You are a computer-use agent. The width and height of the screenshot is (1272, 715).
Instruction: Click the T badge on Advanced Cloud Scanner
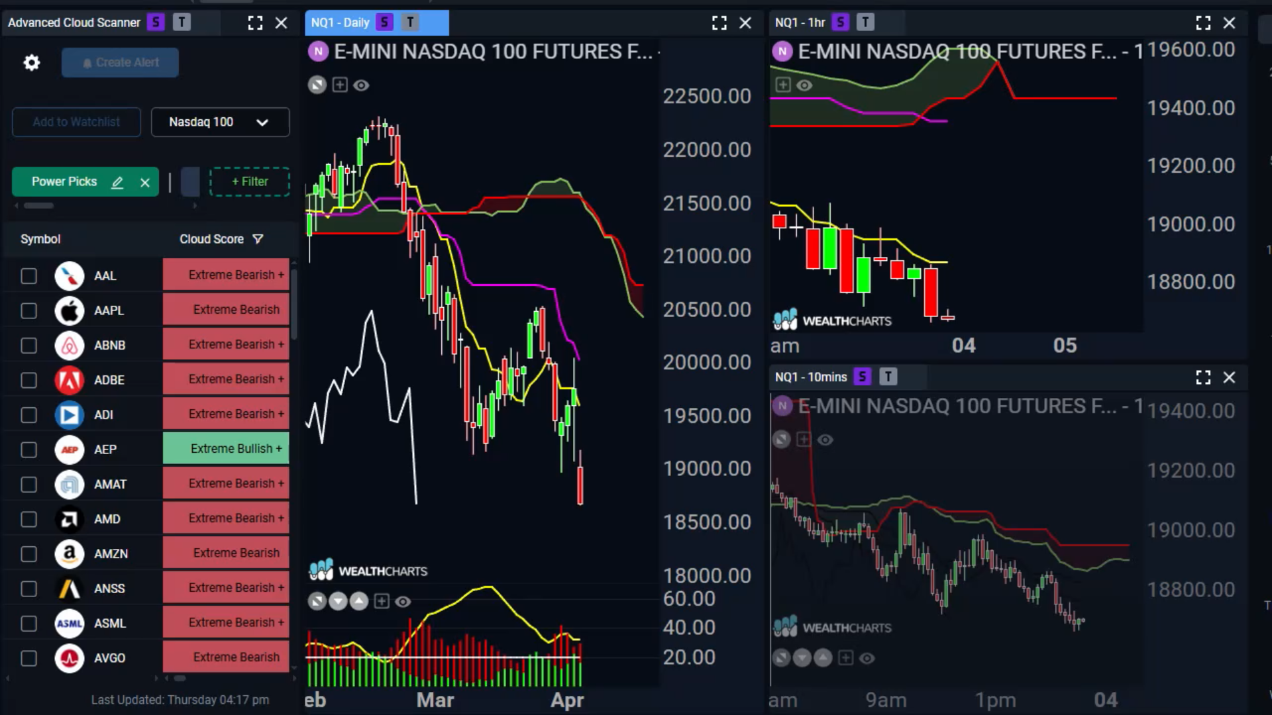pos(182,23)
